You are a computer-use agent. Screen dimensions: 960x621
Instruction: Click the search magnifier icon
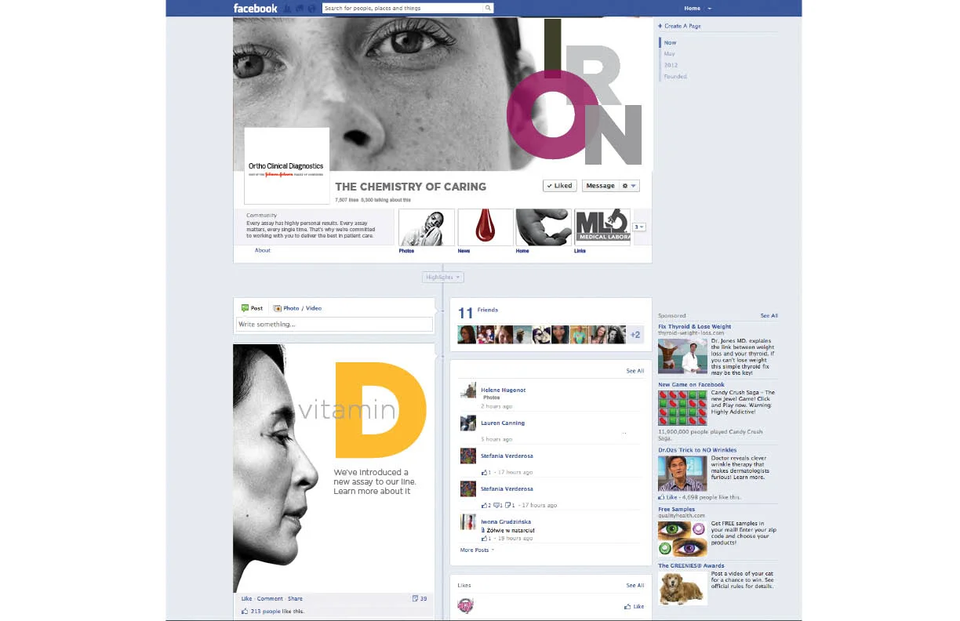488,9
